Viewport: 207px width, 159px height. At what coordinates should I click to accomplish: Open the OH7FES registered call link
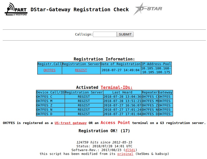click(x=49, y=70)
